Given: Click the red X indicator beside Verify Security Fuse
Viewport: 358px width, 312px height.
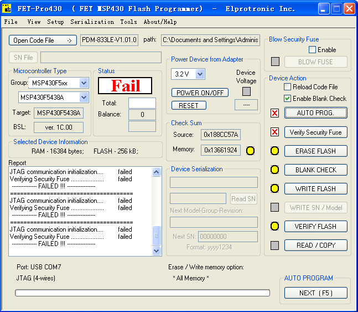Looking at the screenshot, I should (274, 132).
